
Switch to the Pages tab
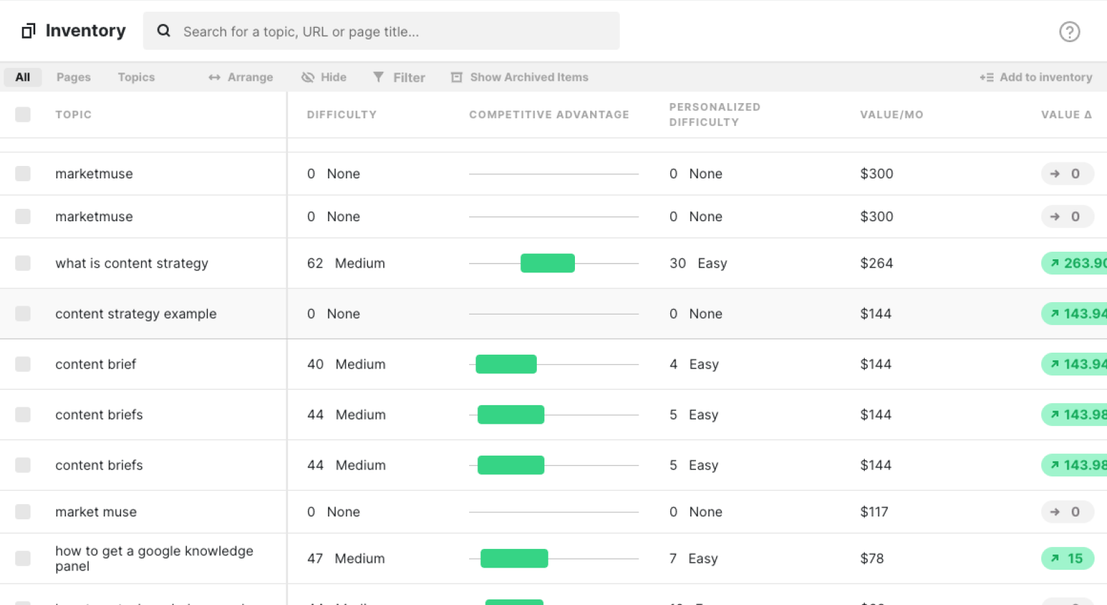73,77
